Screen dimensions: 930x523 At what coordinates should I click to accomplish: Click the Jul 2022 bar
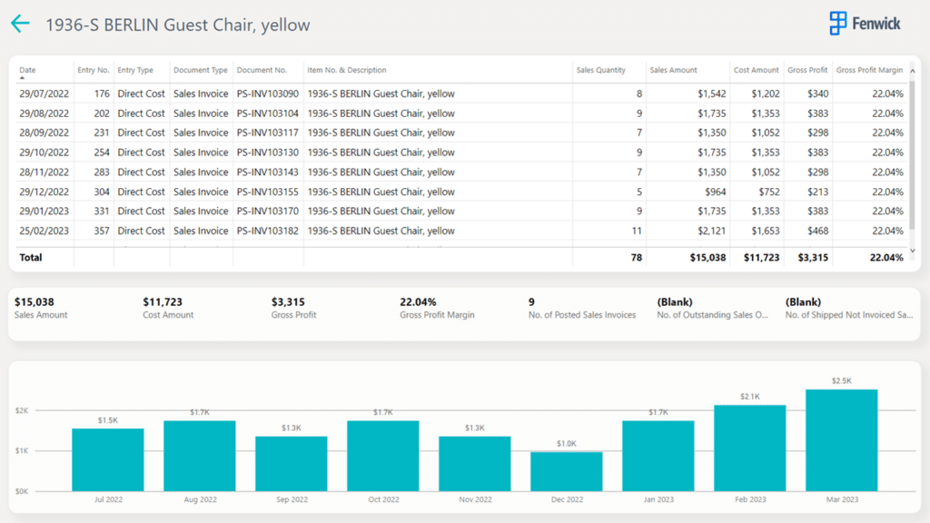tap(108, 459)
